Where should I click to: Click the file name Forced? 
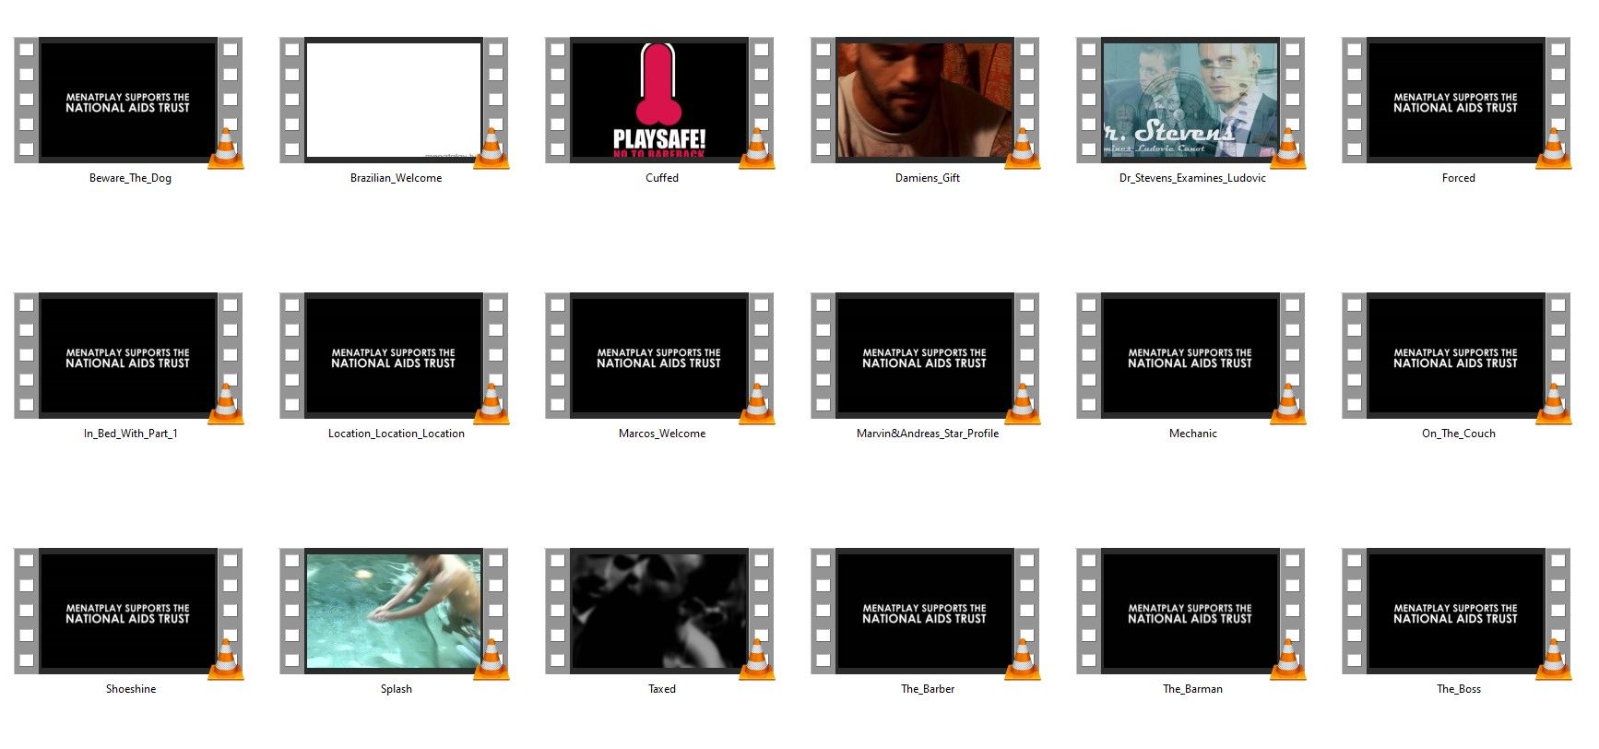tap(1459, 178)
